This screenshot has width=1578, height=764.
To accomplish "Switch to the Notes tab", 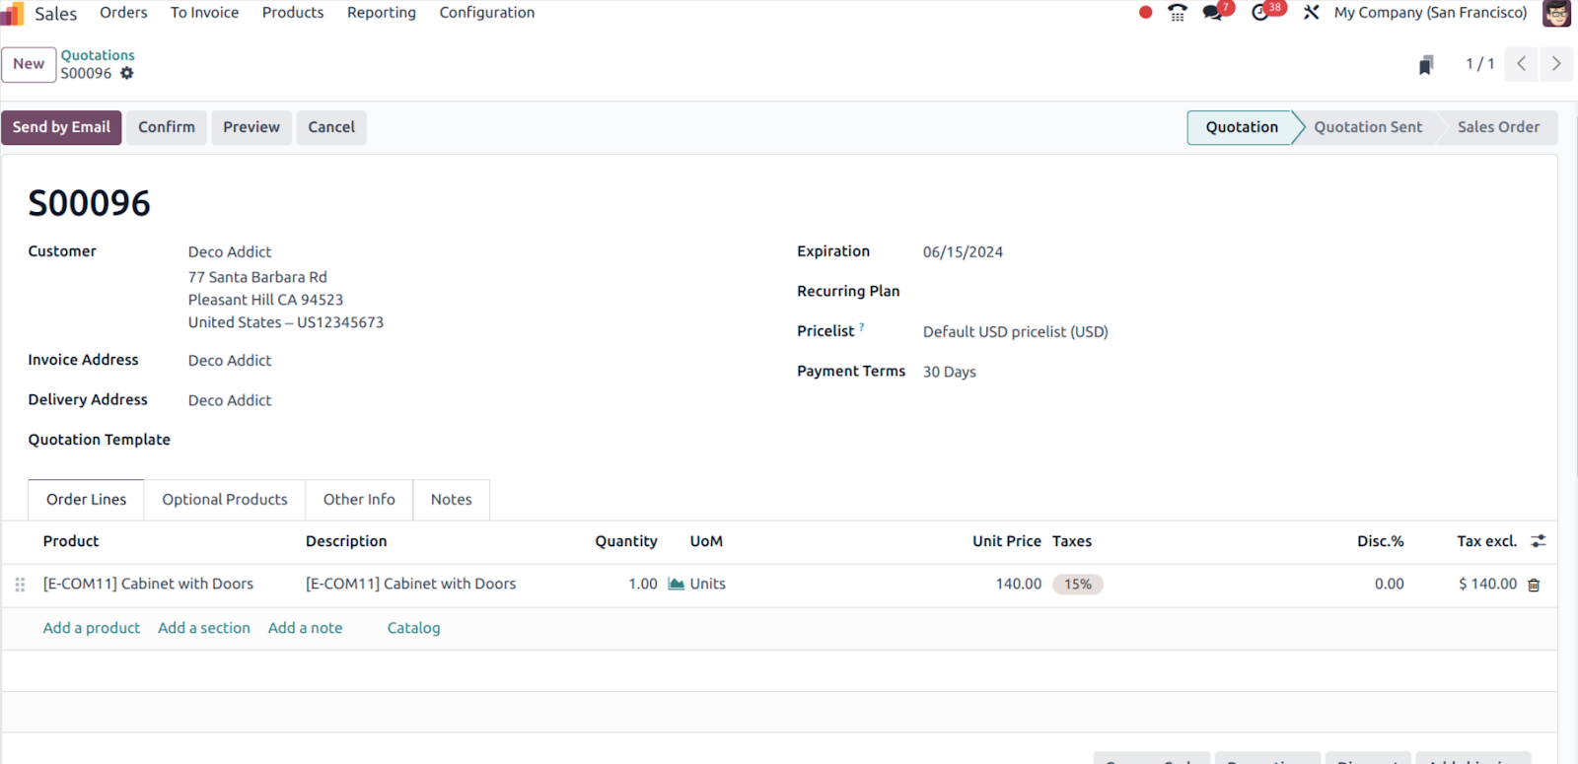I will pos(451,500).
